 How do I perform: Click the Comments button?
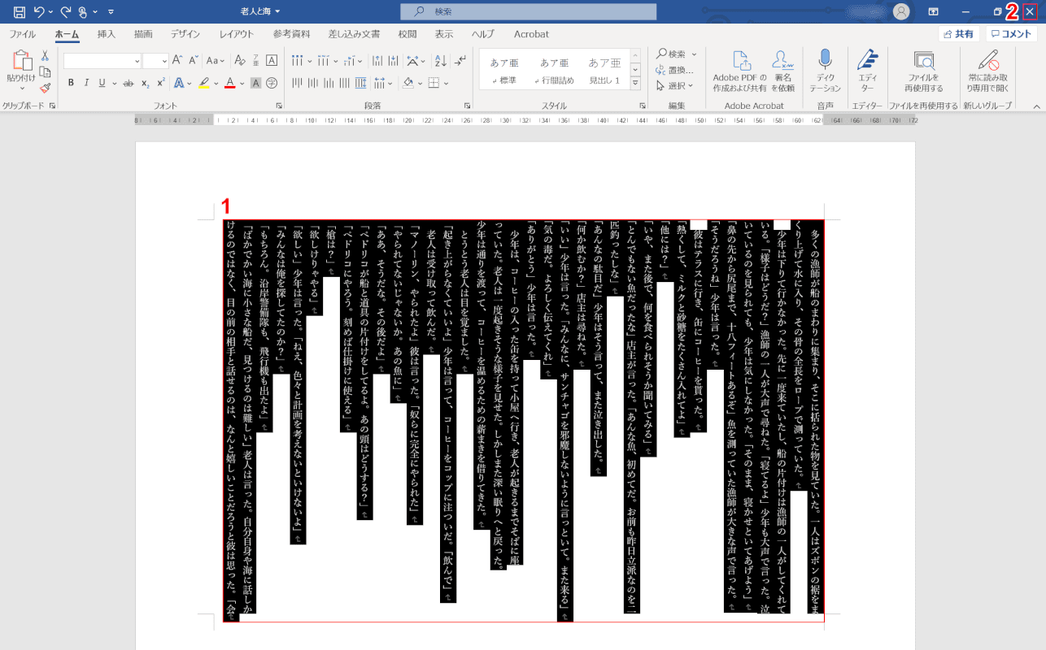click(1011, 34)
